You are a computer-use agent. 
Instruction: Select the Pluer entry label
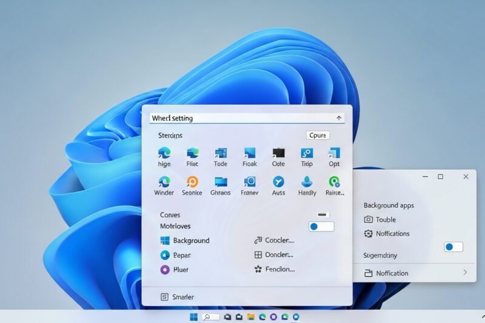[x=181, y=270]
